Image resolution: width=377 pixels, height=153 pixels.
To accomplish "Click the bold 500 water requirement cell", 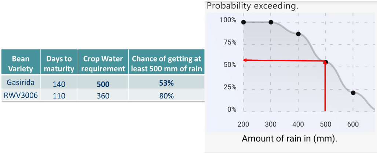I will click(x=103, y=84).
